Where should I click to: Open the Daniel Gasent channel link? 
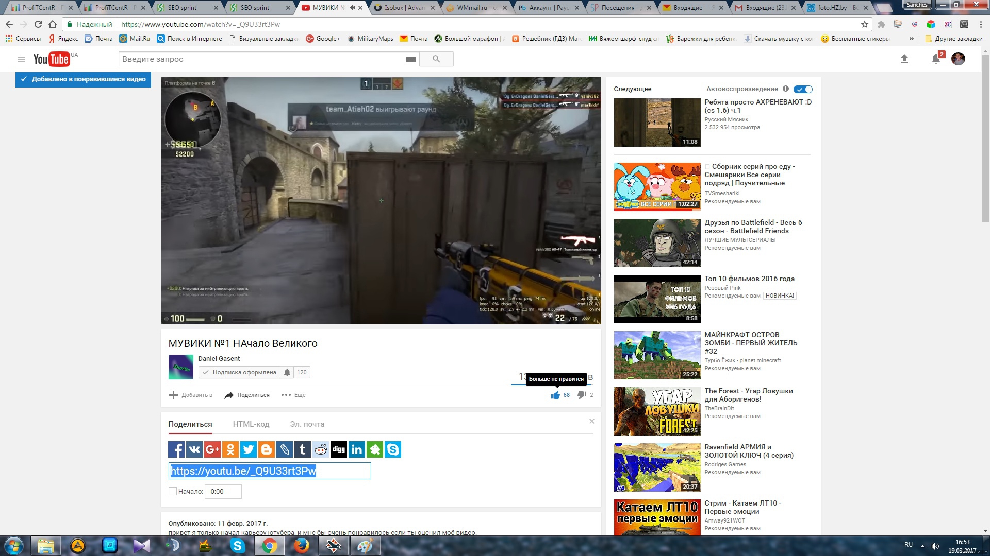219,358
